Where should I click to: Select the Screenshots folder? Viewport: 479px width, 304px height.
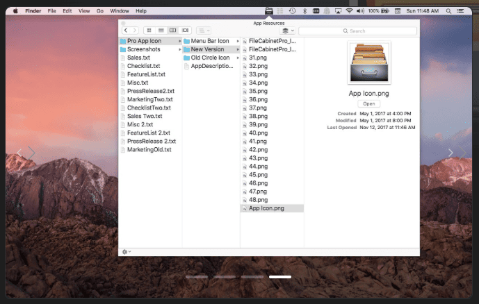click(150, 49)
